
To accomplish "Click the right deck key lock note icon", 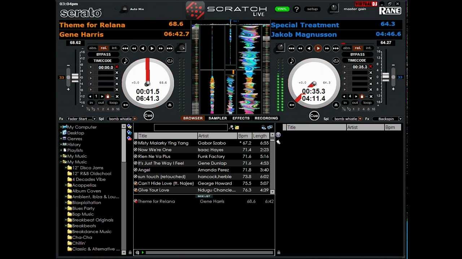I will (292, 61).
